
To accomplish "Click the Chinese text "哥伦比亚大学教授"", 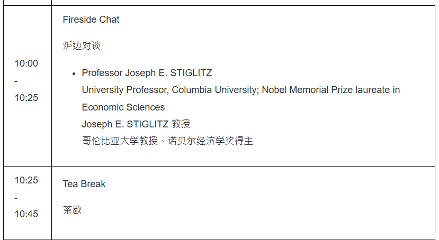I will tap(115, 141).
